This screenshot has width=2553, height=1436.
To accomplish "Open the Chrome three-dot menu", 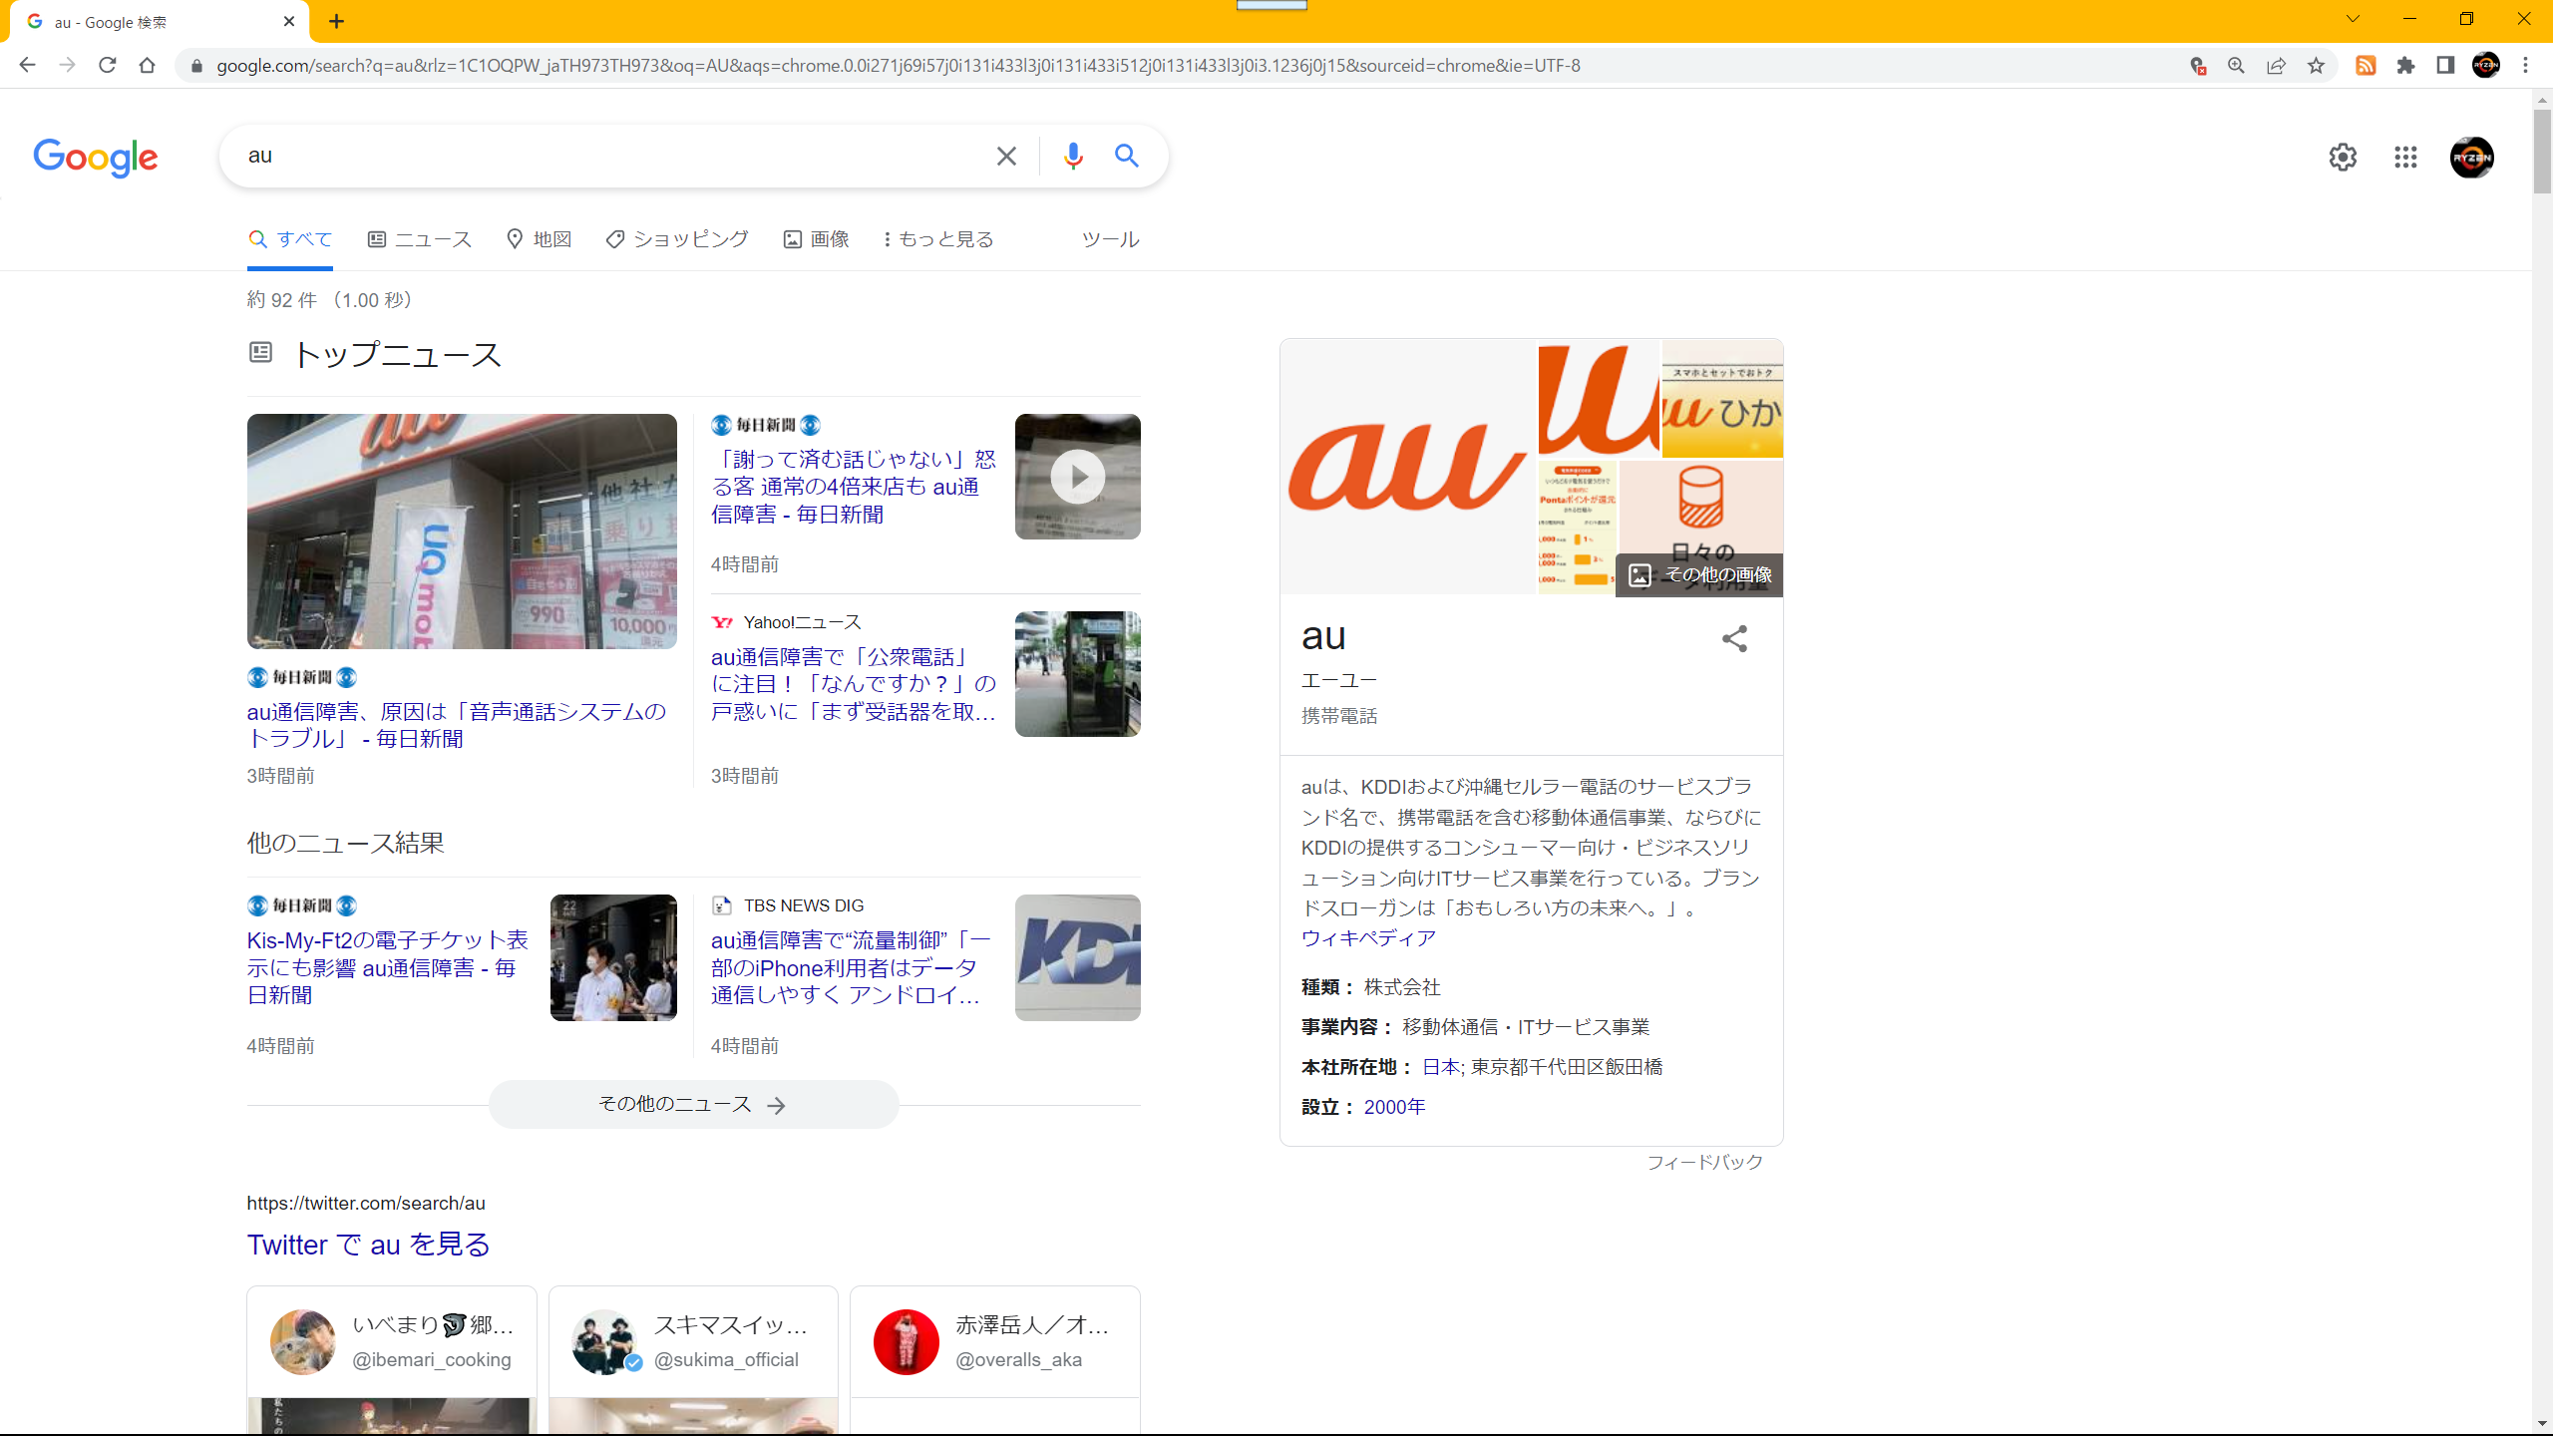I will click(2526, 66).
